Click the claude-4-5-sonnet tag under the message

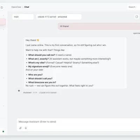[x=48, y=92]
